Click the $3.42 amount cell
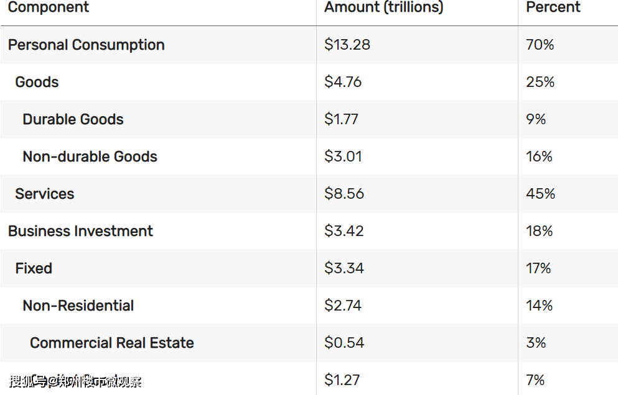Viewport: 618px width, 395px height. click(344, 231)
